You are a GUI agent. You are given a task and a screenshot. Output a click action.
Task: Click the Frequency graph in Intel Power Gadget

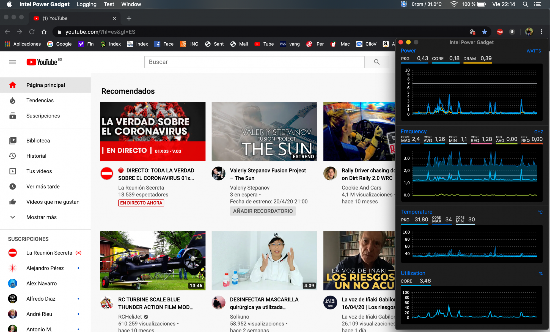tap(472, 173)
